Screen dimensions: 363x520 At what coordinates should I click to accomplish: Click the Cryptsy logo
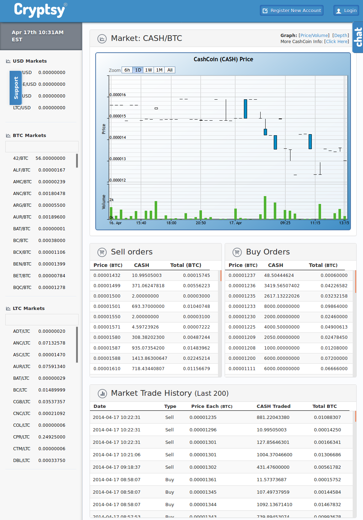tap(40, 10)
